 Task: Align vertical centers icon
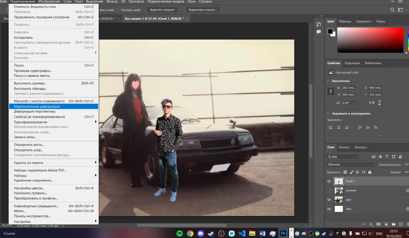click(x=368, y=128)
